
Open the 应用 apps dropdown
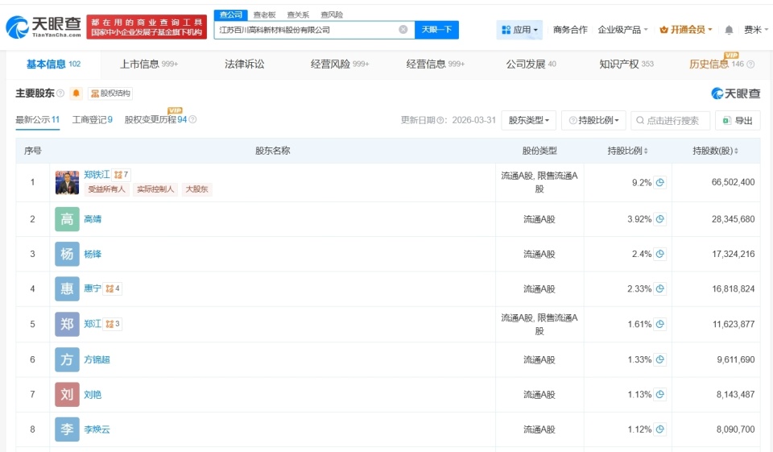coord(519,30)
